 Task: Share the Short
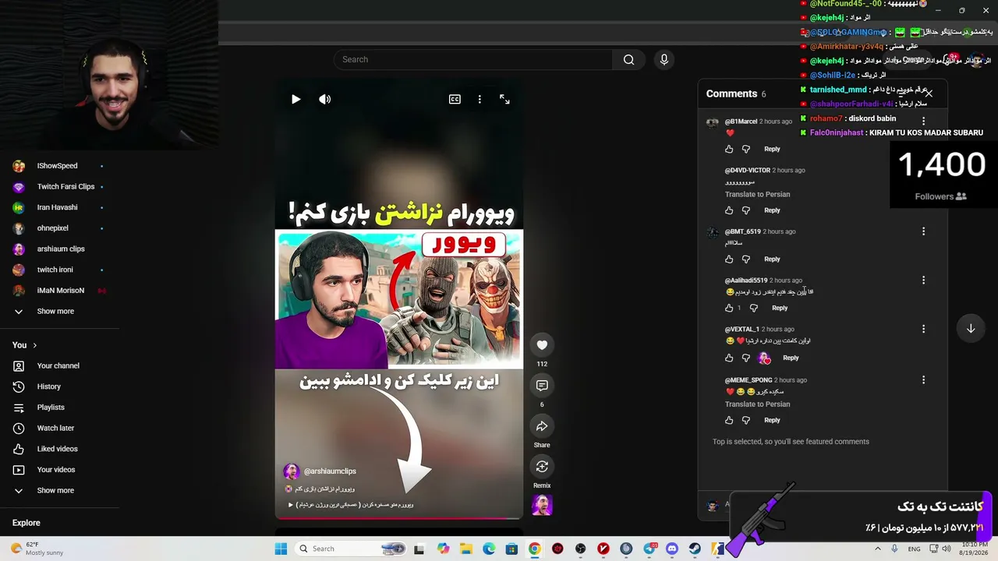click(x=542, y=426)
